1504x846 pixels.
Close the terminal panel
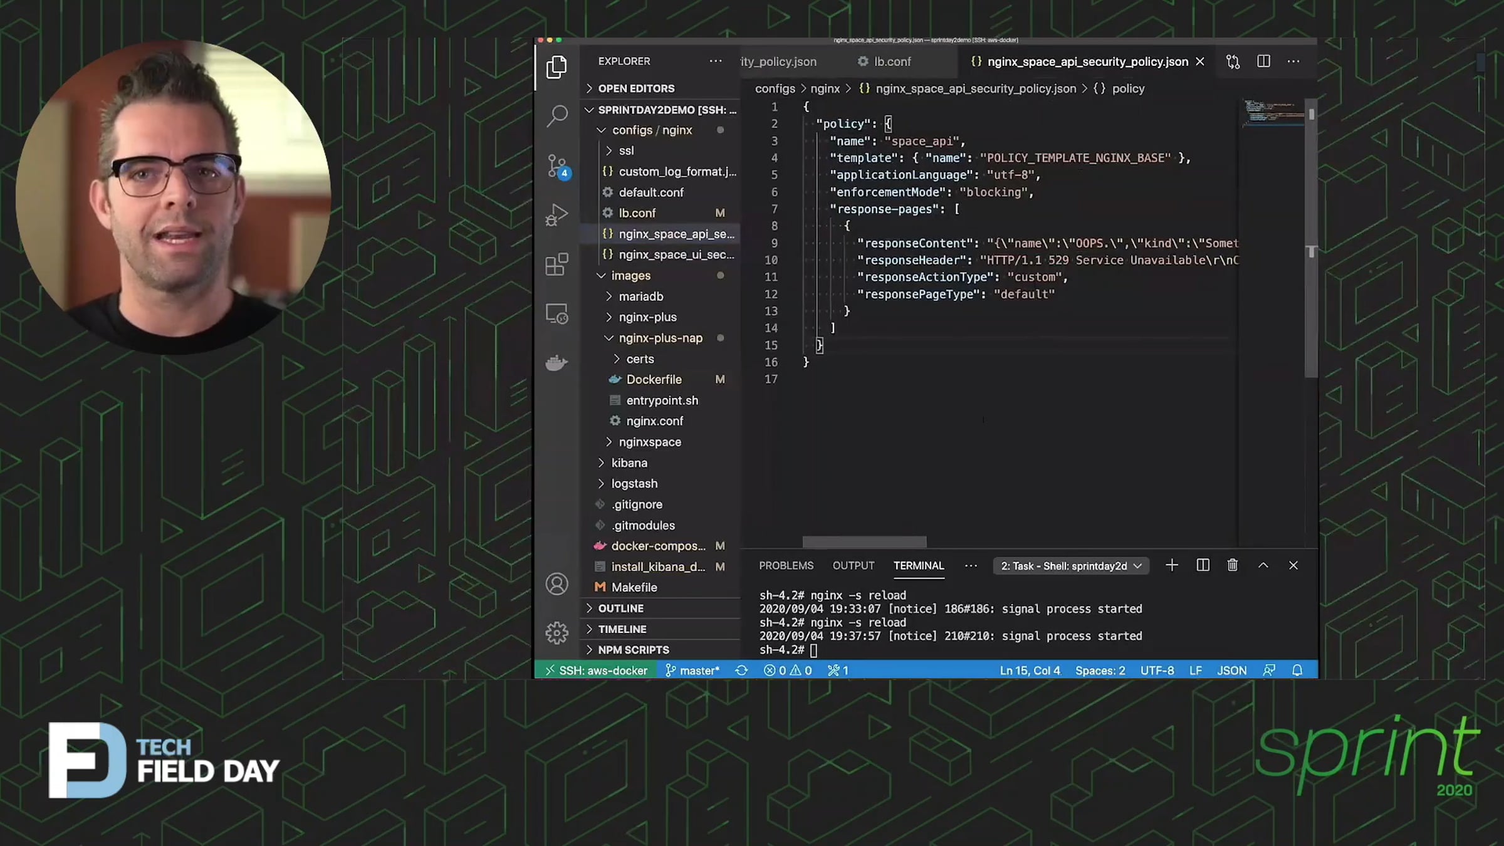(1293, 565)
